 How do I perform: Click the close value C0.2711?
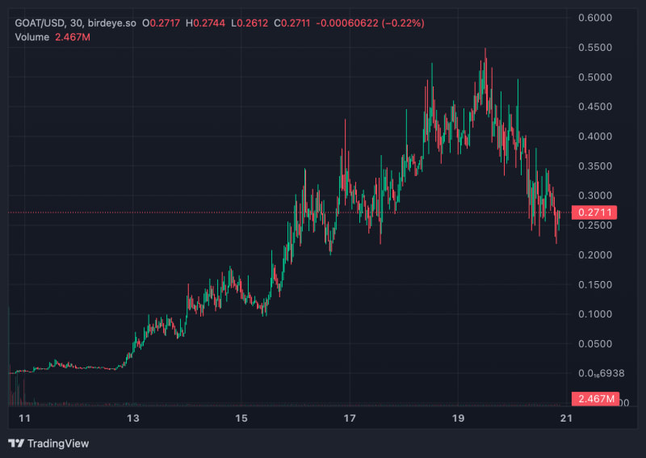292,23
